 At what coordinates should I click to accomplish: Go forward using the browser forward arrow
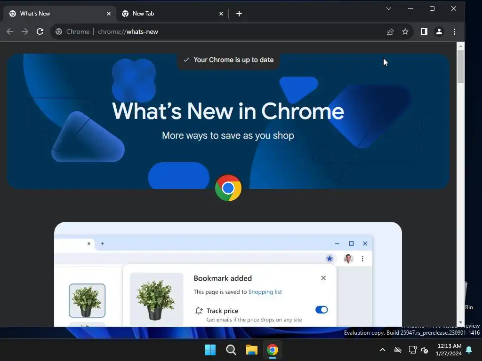click(25, 31)
